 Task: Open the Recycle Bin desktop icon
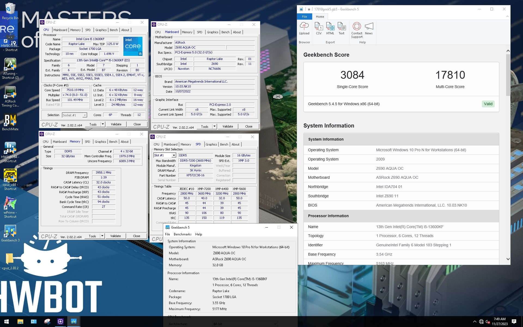(x=10, y=11)
